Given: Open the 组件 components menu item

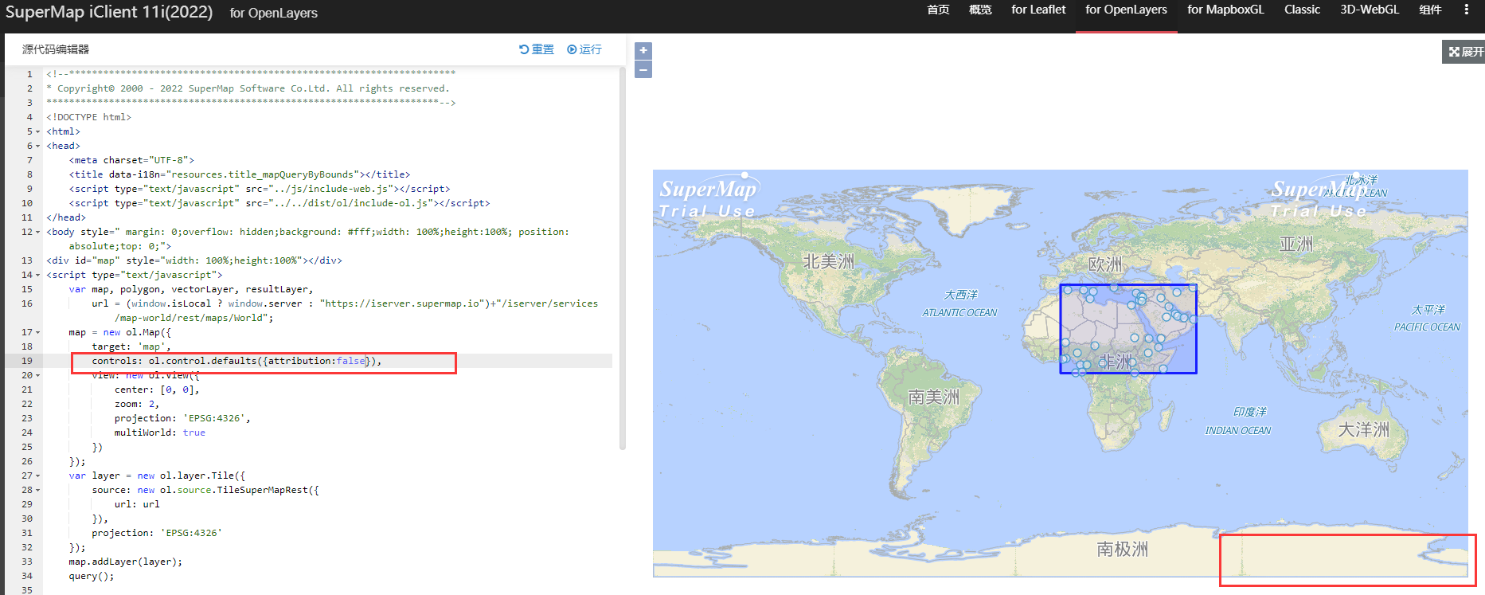Looking at the screenshot, I should pyautogui.click(x=1430, y=10).
